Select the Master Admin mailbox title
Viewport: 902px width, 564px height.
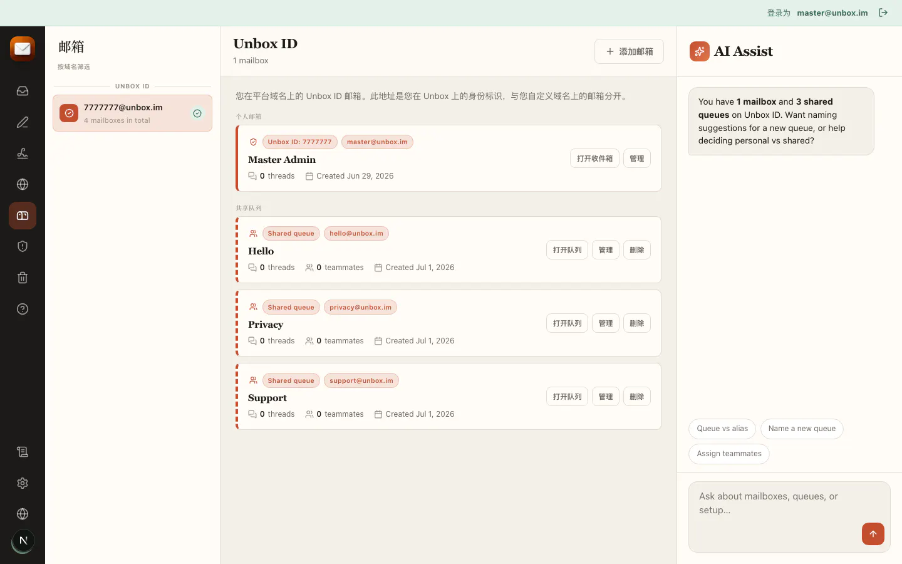coord(282,160)
